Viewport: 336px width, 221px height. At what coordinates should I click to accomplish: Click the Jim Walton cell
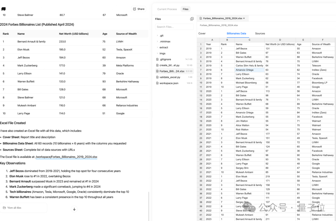tap(250, 121)
